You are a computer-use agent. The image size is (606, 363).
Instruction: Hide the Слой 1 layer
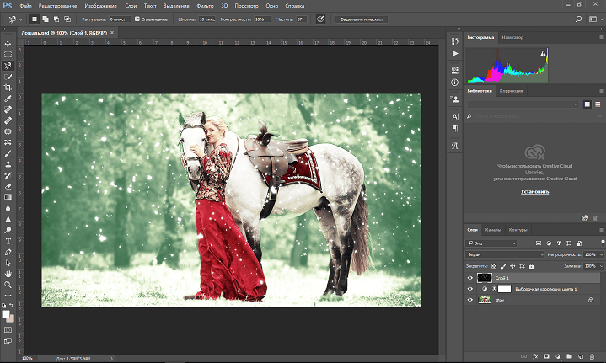click(470, 278)
